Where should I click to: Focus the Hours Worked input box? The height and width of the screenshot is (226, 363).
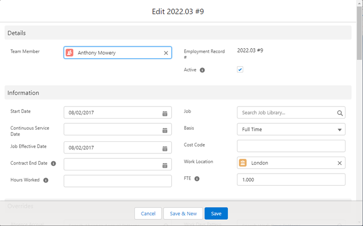[x=118, y=181]
